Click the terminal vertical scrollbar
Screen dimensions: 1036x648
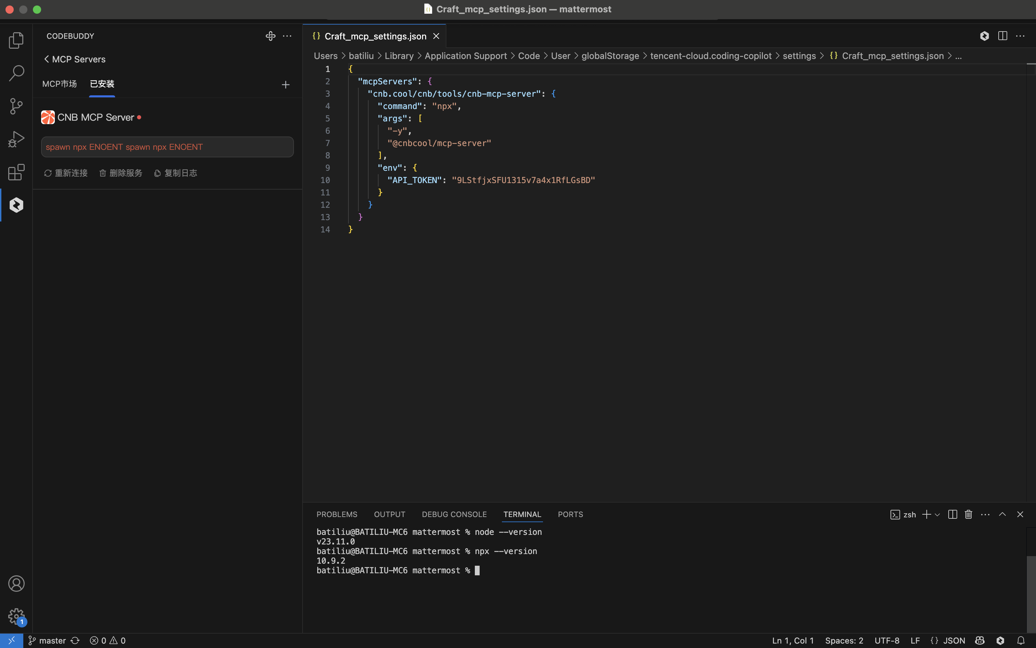tap(1031, 593)
